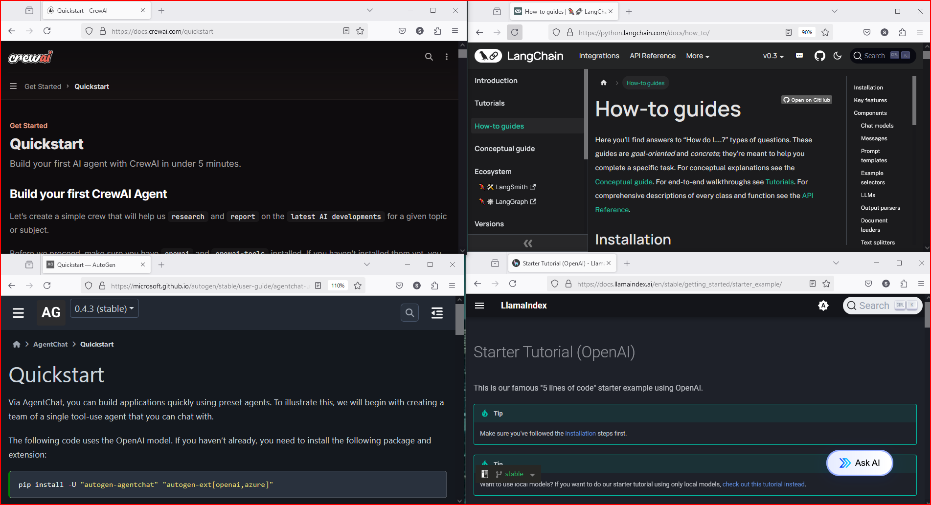Select Integrations in LangChain navbar
Screen dimensions: 931x505
[599, 56]
